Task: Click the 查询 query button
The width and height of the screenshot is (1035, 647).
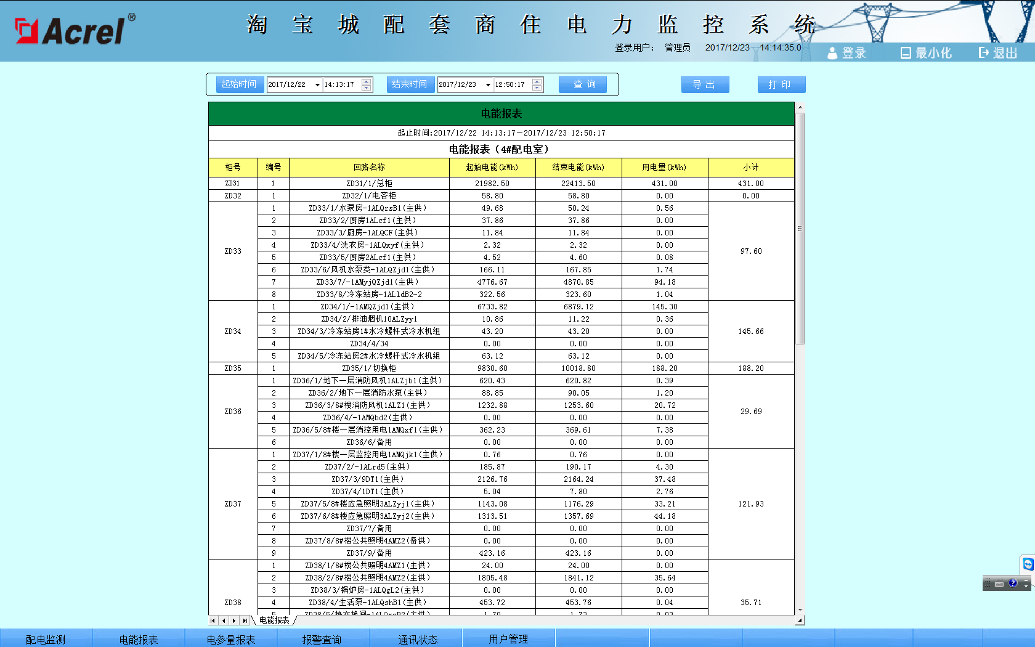Action: click(583, 84)
